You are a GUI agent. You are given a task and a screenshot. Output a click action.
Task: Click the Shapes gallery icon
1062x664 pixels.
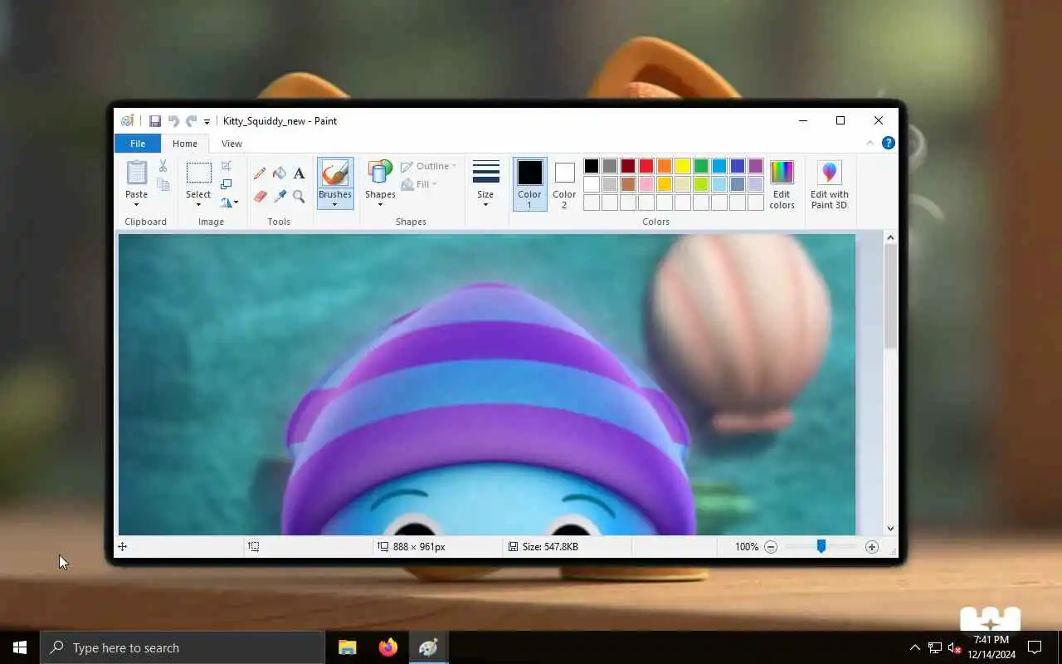click(380, 173)
